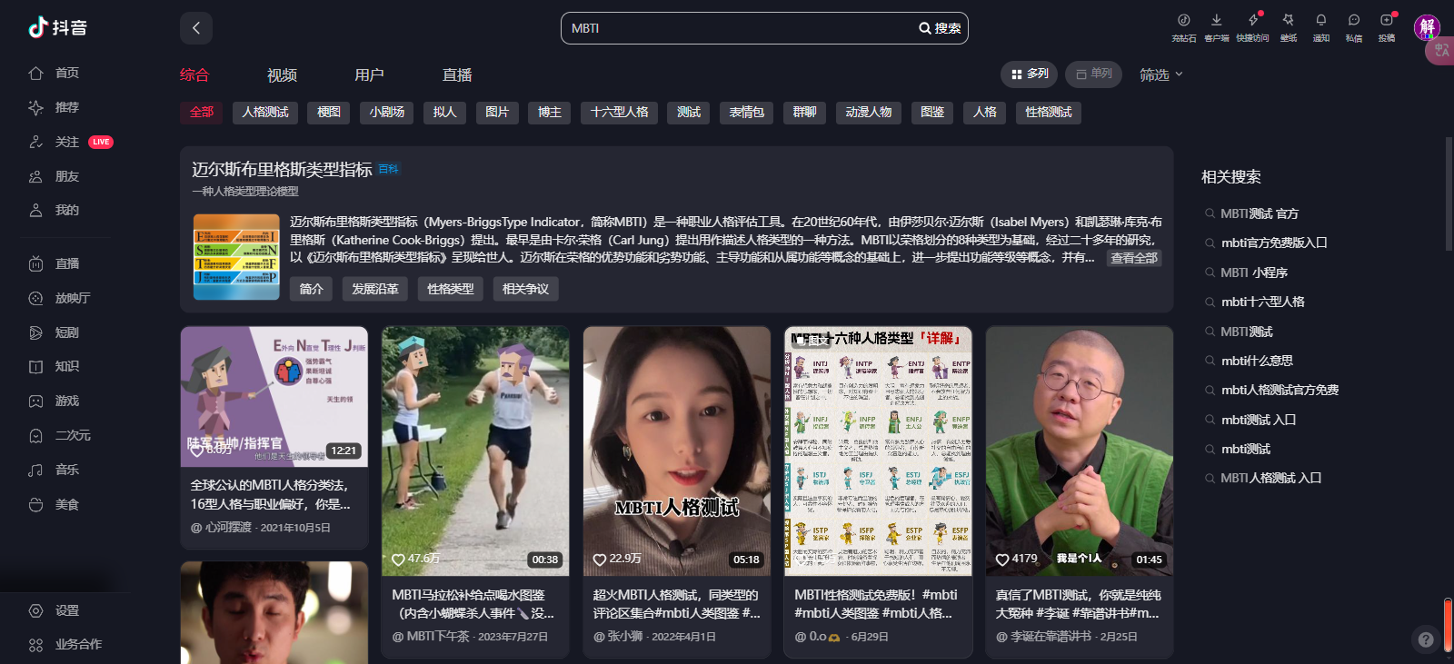
Task: Select the 十六型人格 filter tag
Action: [620, 112]
